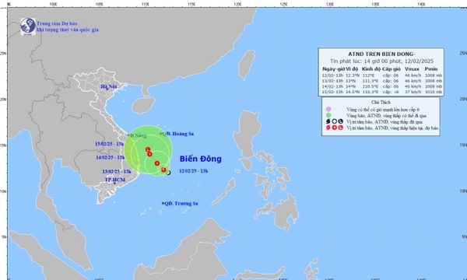Click the ATND TREN BIEN DONG title
Image resolution: width=467 pixels, height=280 pixels.
381,54
